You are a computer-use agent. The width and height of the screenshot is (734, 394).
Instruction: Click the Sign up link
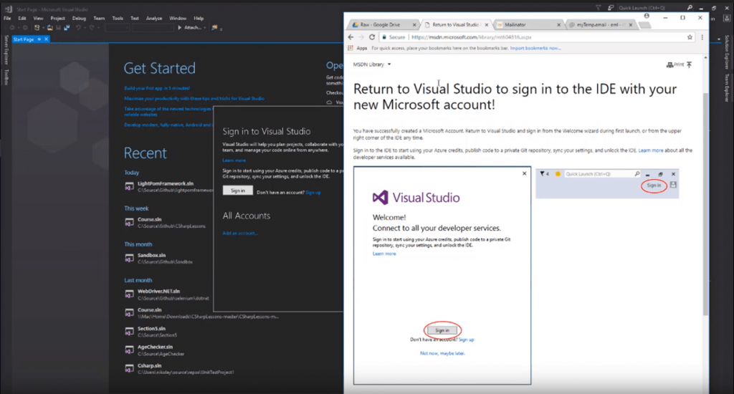[313, 192]
